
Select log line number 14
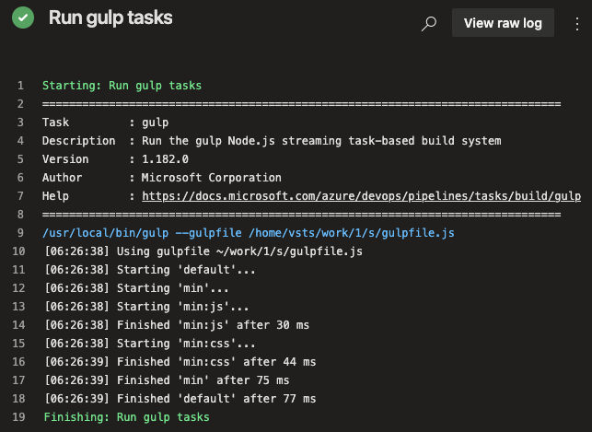[19, 325]
